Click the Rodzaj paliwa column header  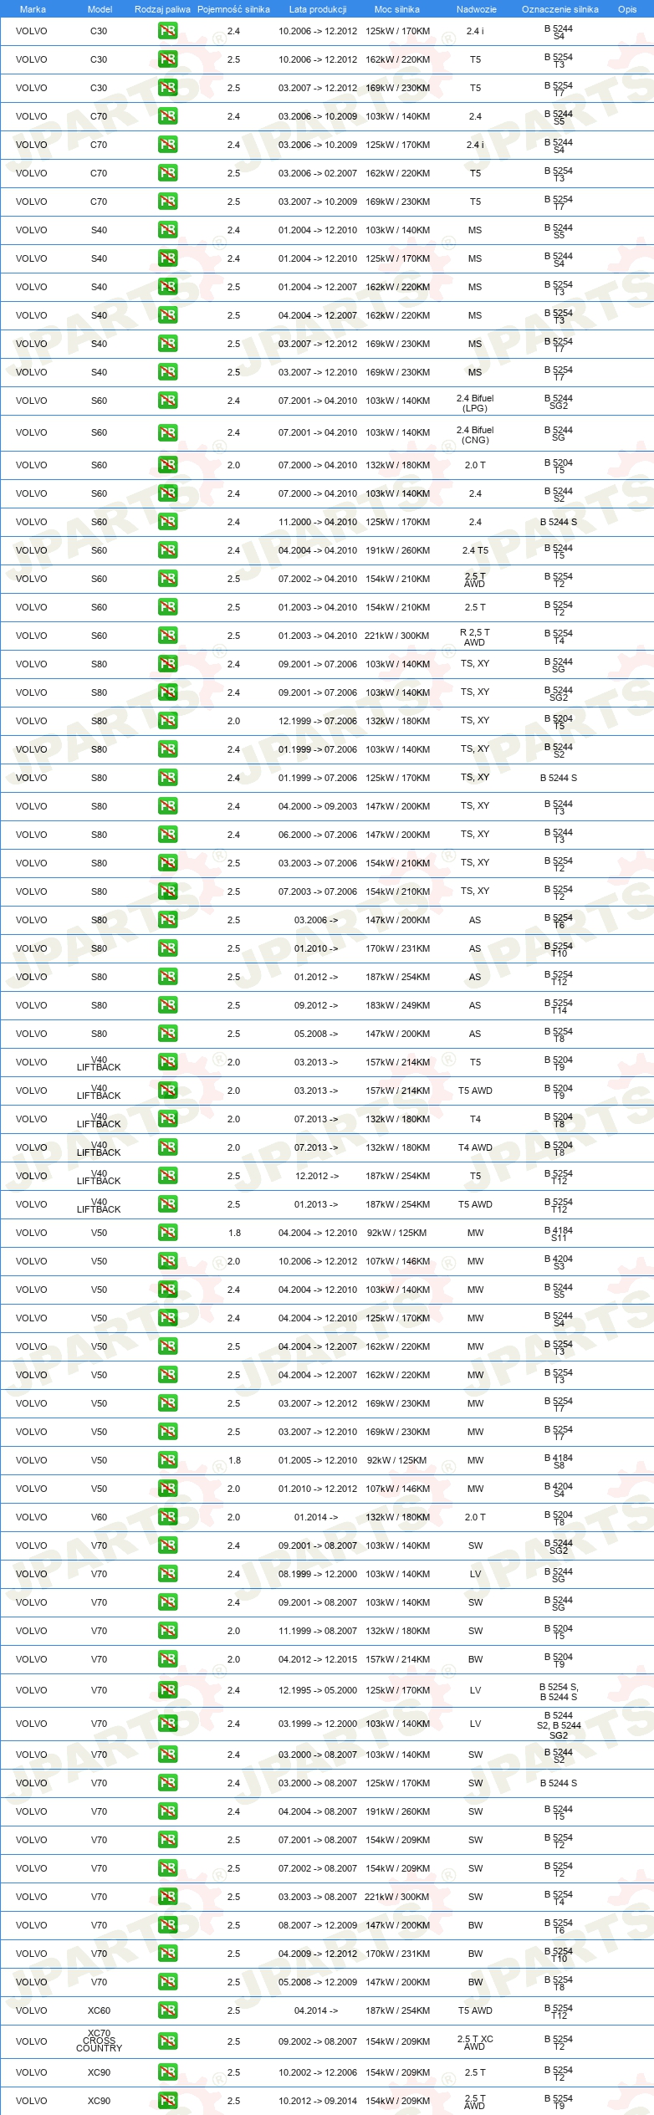tap(162, 9)
